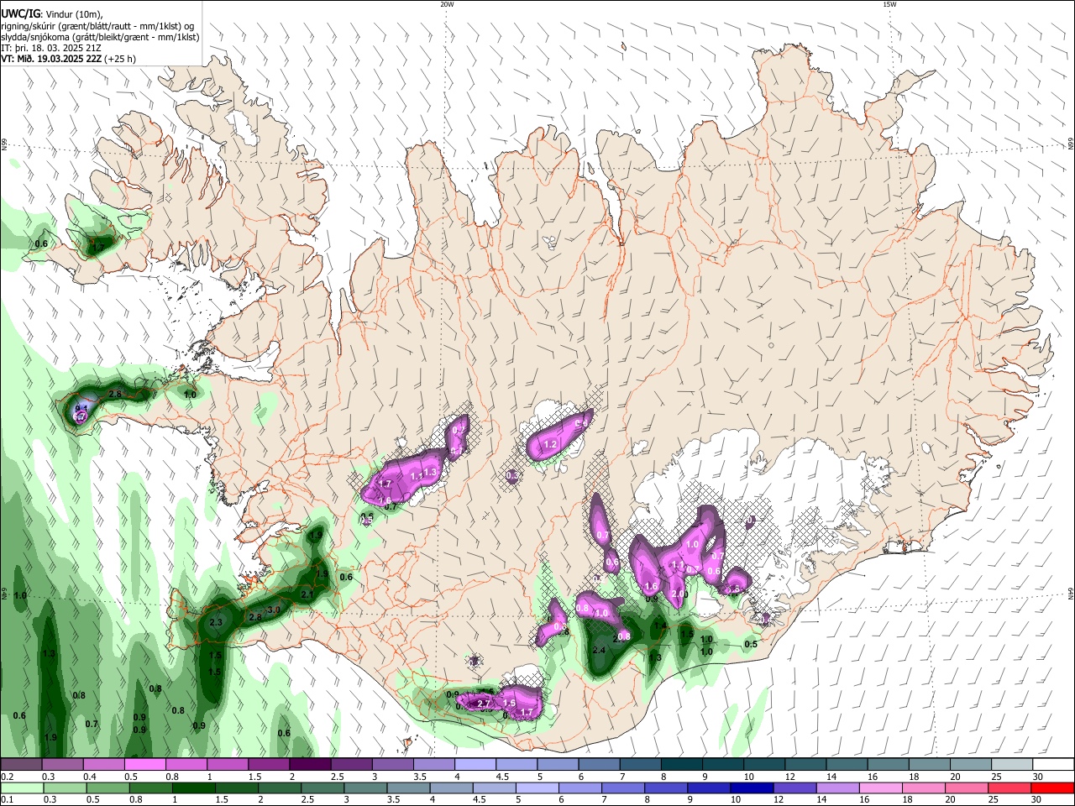
Task: Click the '1.2' snow value on the glacier
Action: (551, 443)
